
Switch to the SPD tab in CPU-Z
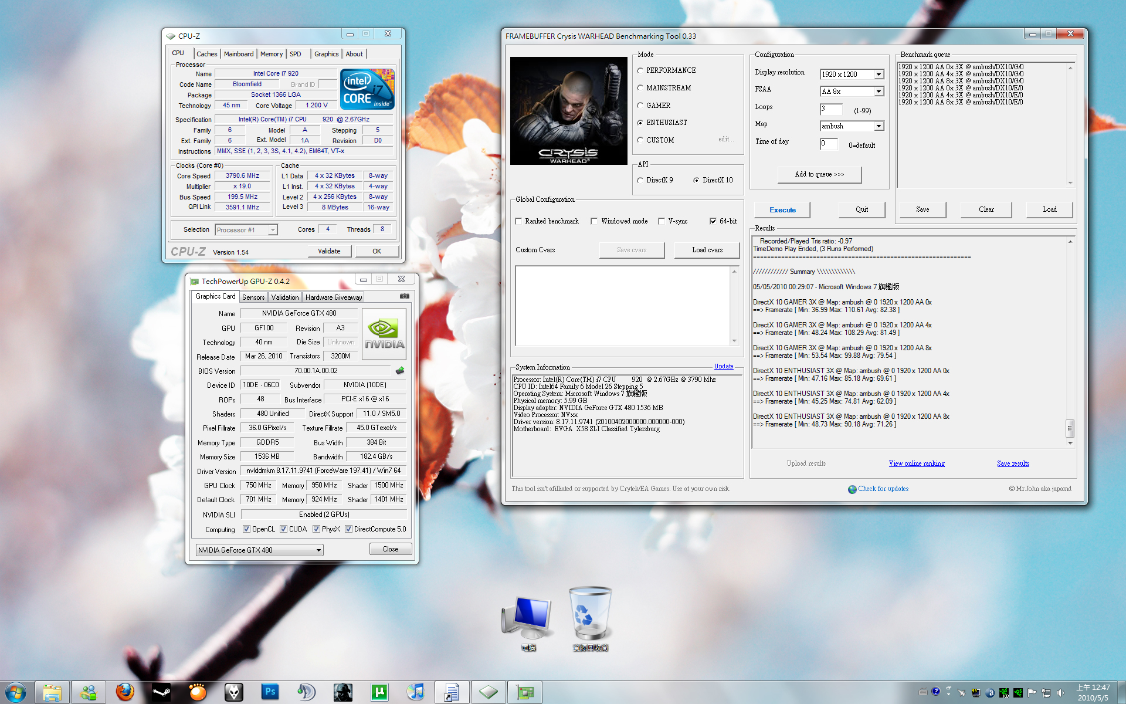click(296, 54)
